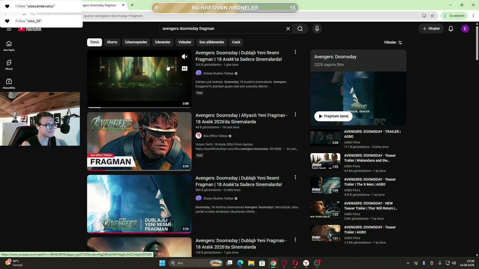Open the Filtreler filter options

[393, 43]
